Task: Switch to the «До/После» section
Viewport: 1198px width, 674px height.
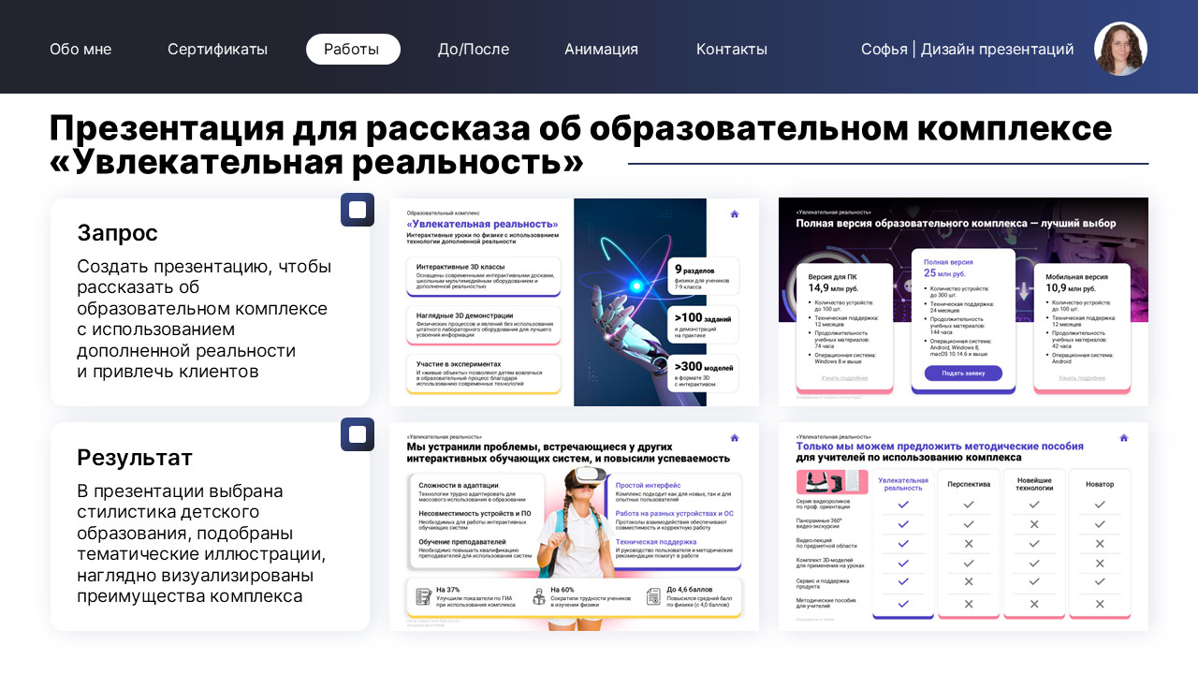Action: pyautogui.click(x=474, y=50)
